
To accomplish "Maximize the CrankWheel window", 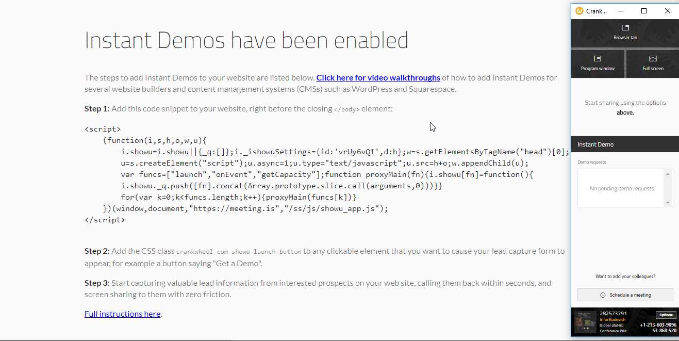I will pos(644,11).
